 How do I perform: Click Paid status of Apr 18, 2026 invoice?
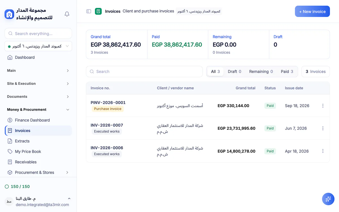(x=270, y=151)
